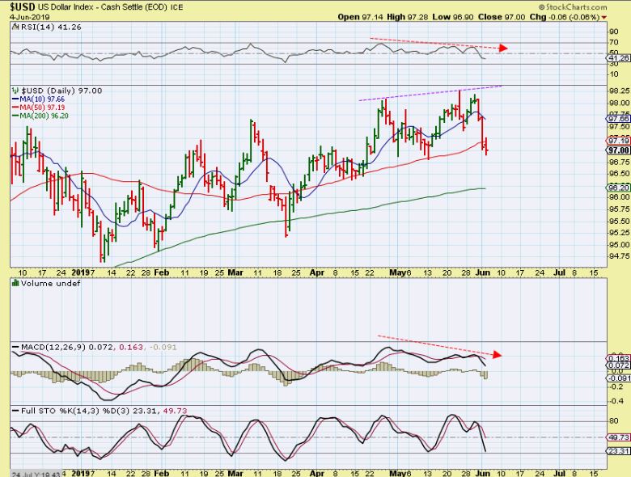Click the 'MA(50) 97.19' legend entry
This screenshot has width=631, height=477.
[x=42, y=108]
